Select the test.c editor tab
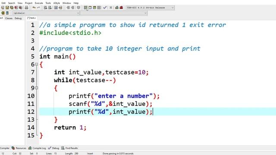 coord(31,18)
